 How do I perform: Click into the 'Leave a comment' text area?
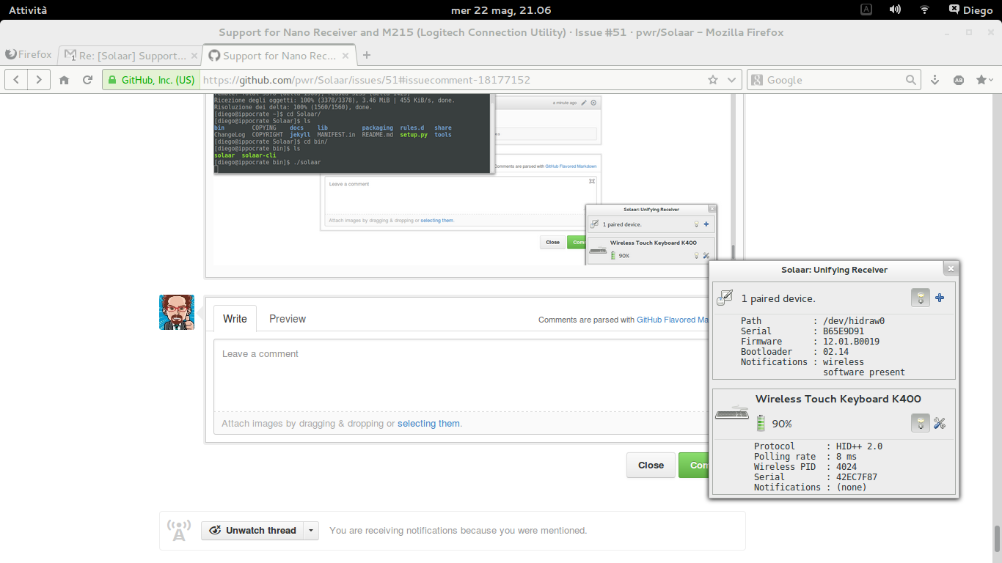[461, 375]
